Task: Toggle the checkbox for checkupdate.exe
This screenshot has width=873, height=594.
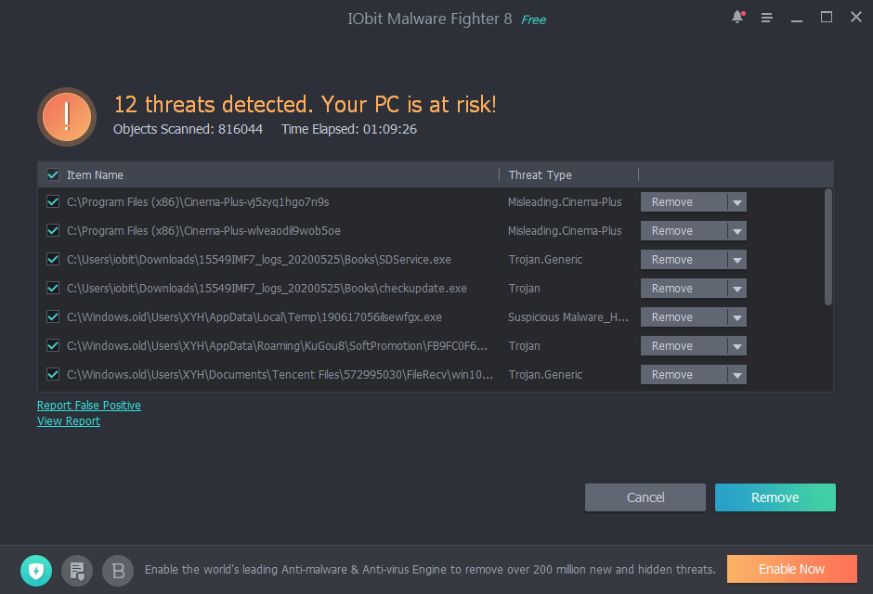Action: coord(53,288)
